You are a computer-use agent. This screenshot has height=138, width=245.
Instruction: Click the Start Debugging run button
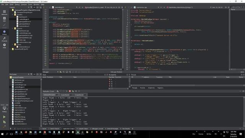click(4, 122)
